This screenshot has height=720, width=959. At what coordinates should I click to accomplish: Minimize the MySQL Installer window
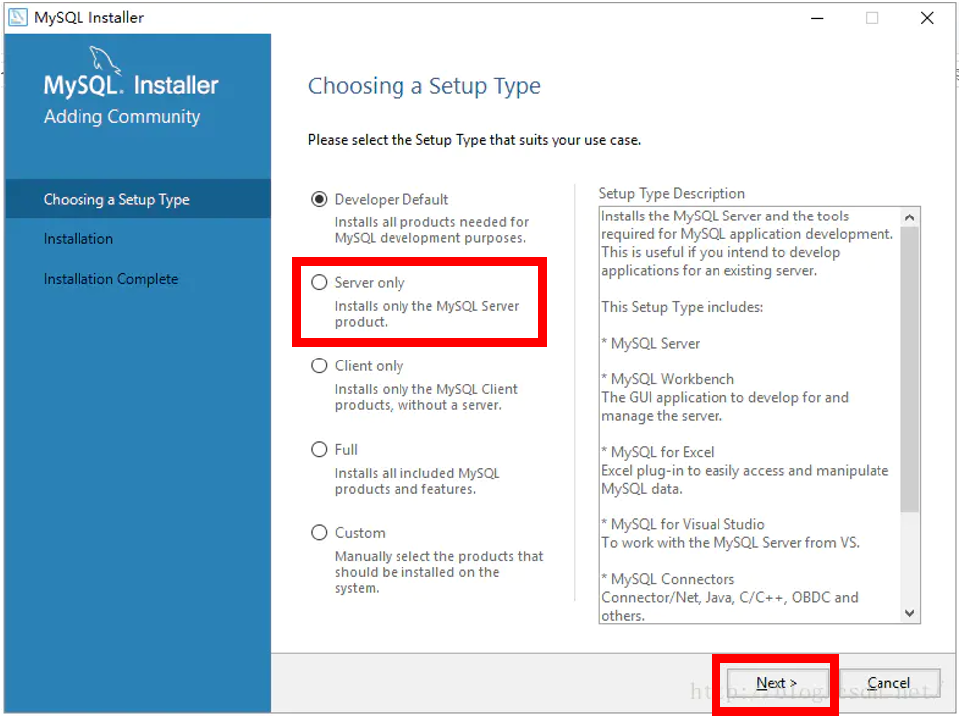point(815,18)
